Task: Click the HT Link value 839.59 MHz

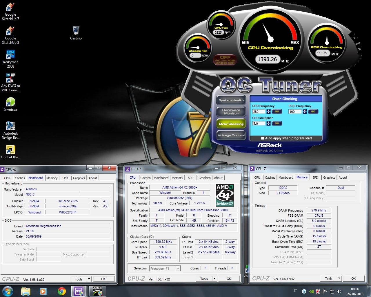Action: pyautogui.click(x=163, y=257)
